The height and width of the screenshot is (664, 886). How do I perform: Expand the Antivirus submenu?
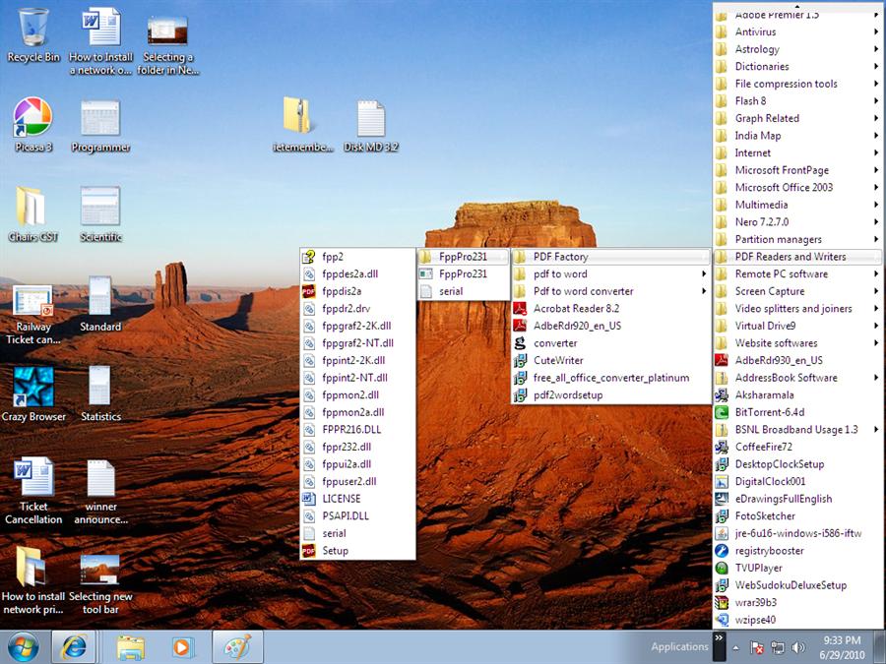[758, 31]
